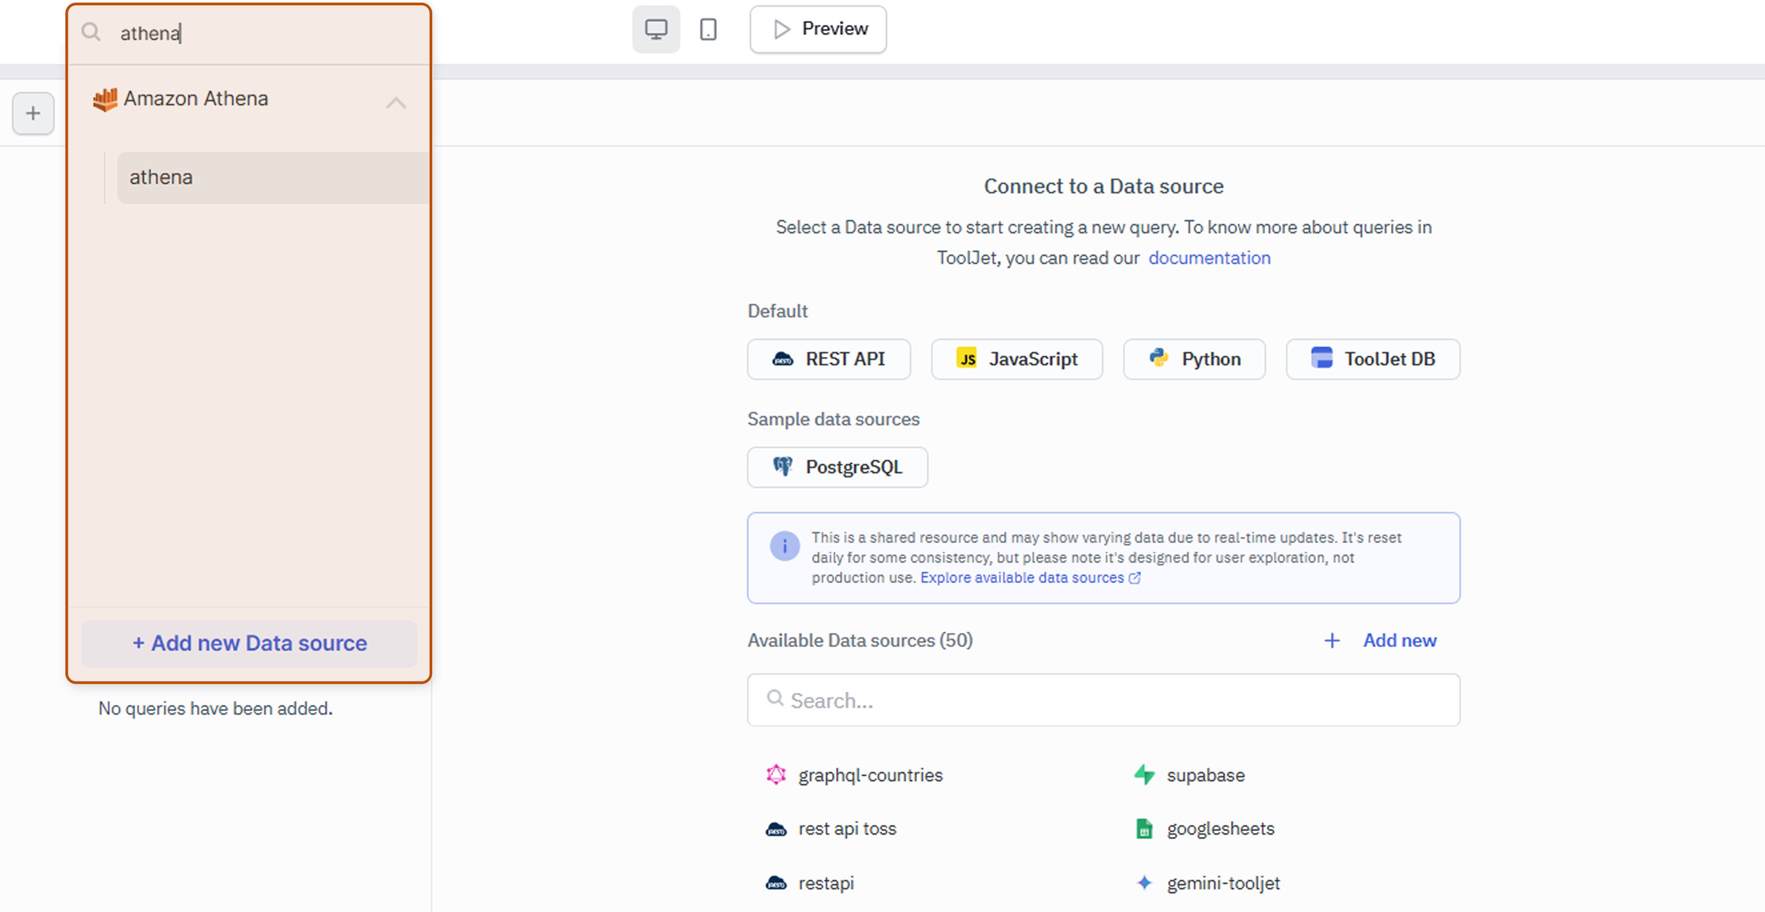Switch to desktop view layout
This screenshot has width=1765, height=912.
pos(656,29)
